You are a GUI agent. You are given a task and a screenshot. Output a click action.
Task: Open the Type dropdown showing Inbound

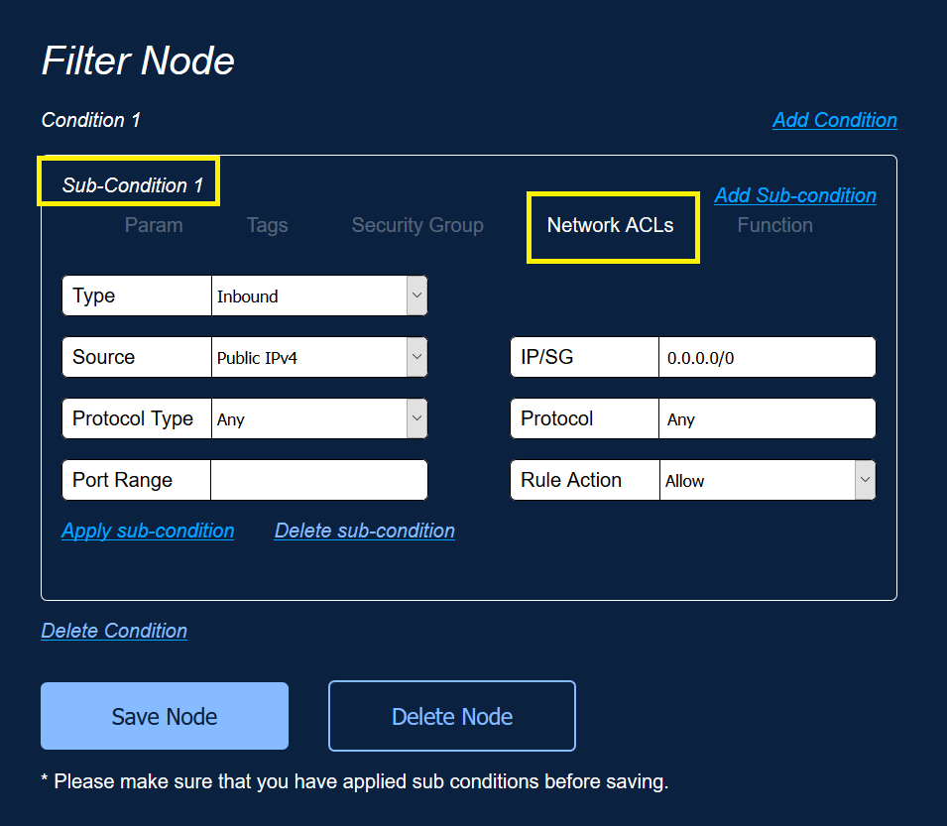click(x=319, y=295)
